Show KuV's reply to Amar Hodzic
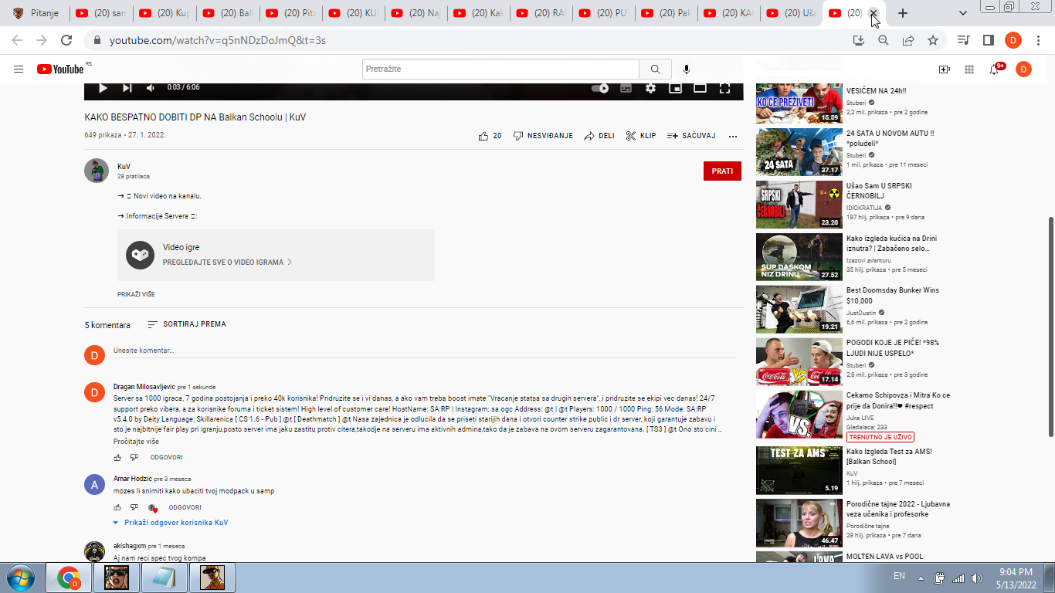 (171, 523)
